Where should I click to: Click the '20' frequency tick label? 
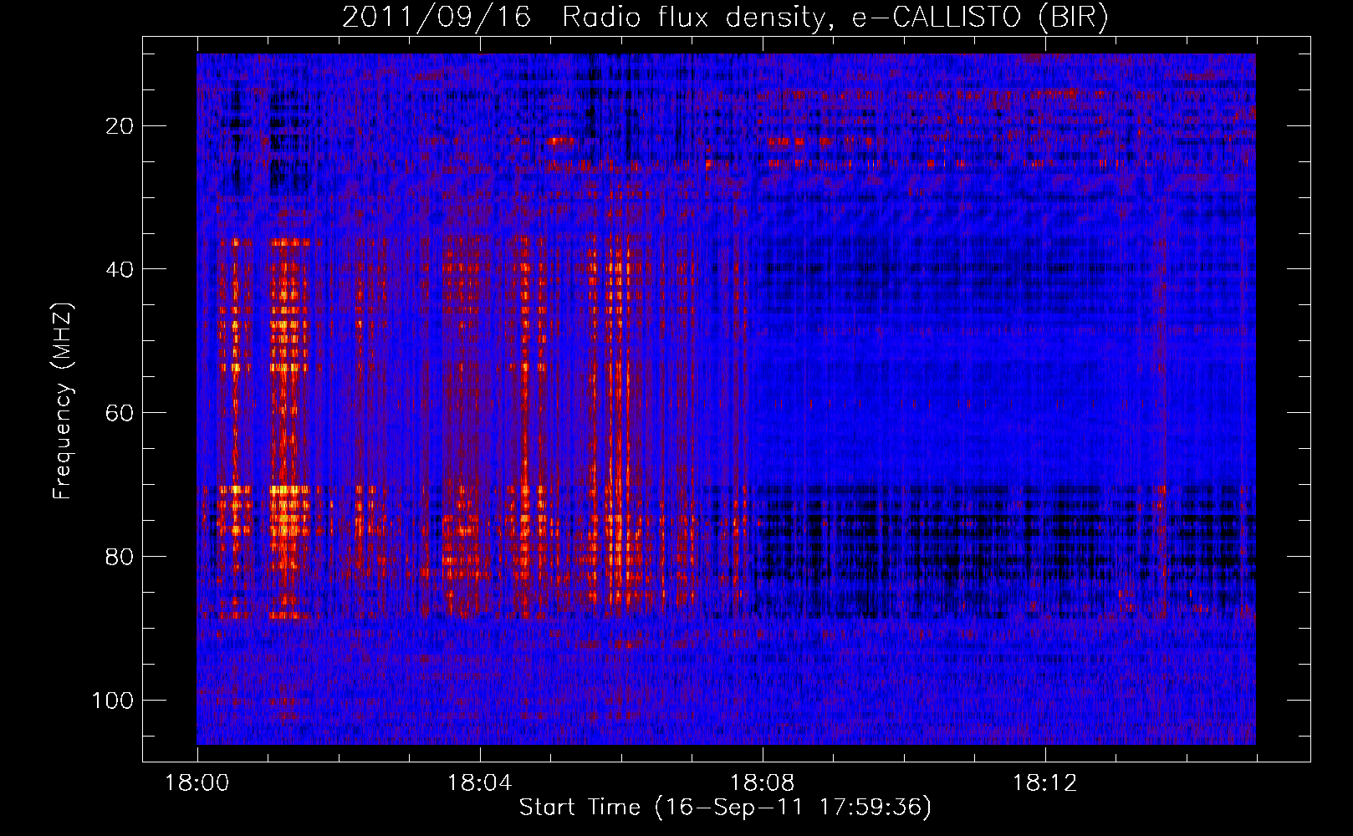pyautogui.click(x=120, y=126)
